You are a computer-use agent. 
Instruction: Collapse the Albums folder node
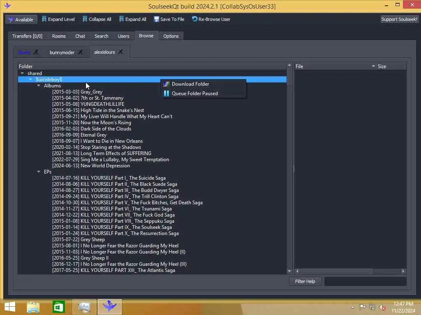[39, 85]
